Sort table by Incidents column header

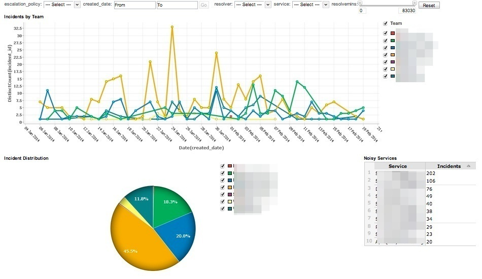(449, 166)
